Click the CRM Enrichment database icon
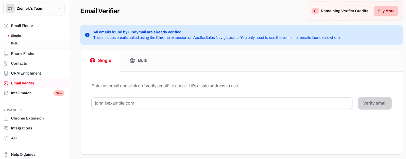406x159 pixels. pyautogui.click(x=6, y=73)
